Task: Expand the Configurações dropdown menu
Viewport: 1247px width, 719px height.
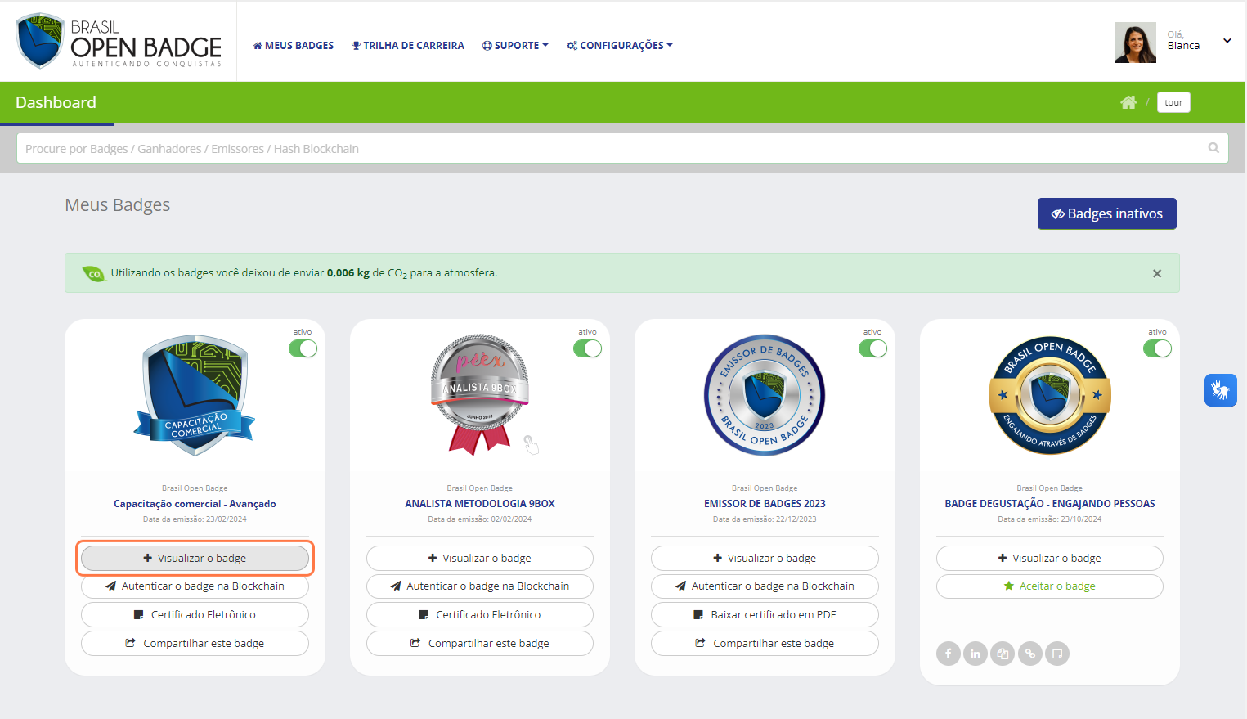Action: 620,46
